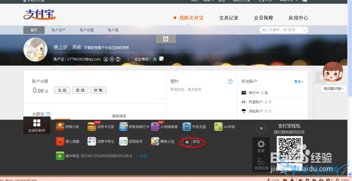This screenshot has height=181, width=352.
Task: Click the 支付宝钱包 heading text
Action: [289, 126]
